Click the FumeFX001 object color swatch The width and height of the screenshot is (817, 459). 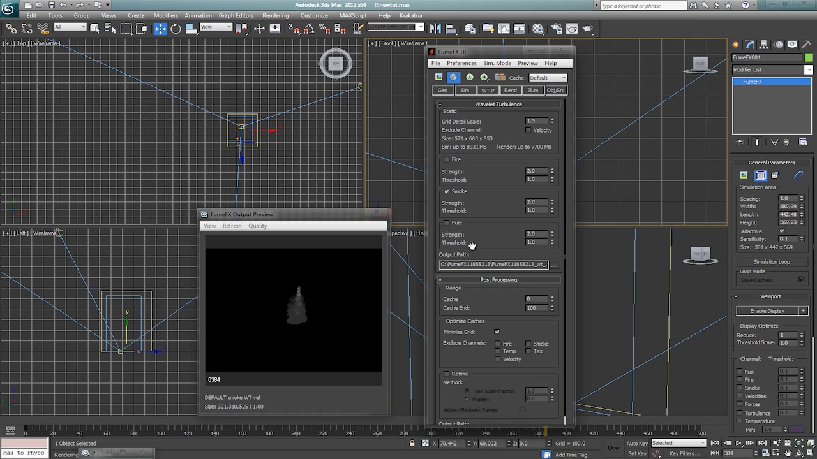tap(809, 57)
